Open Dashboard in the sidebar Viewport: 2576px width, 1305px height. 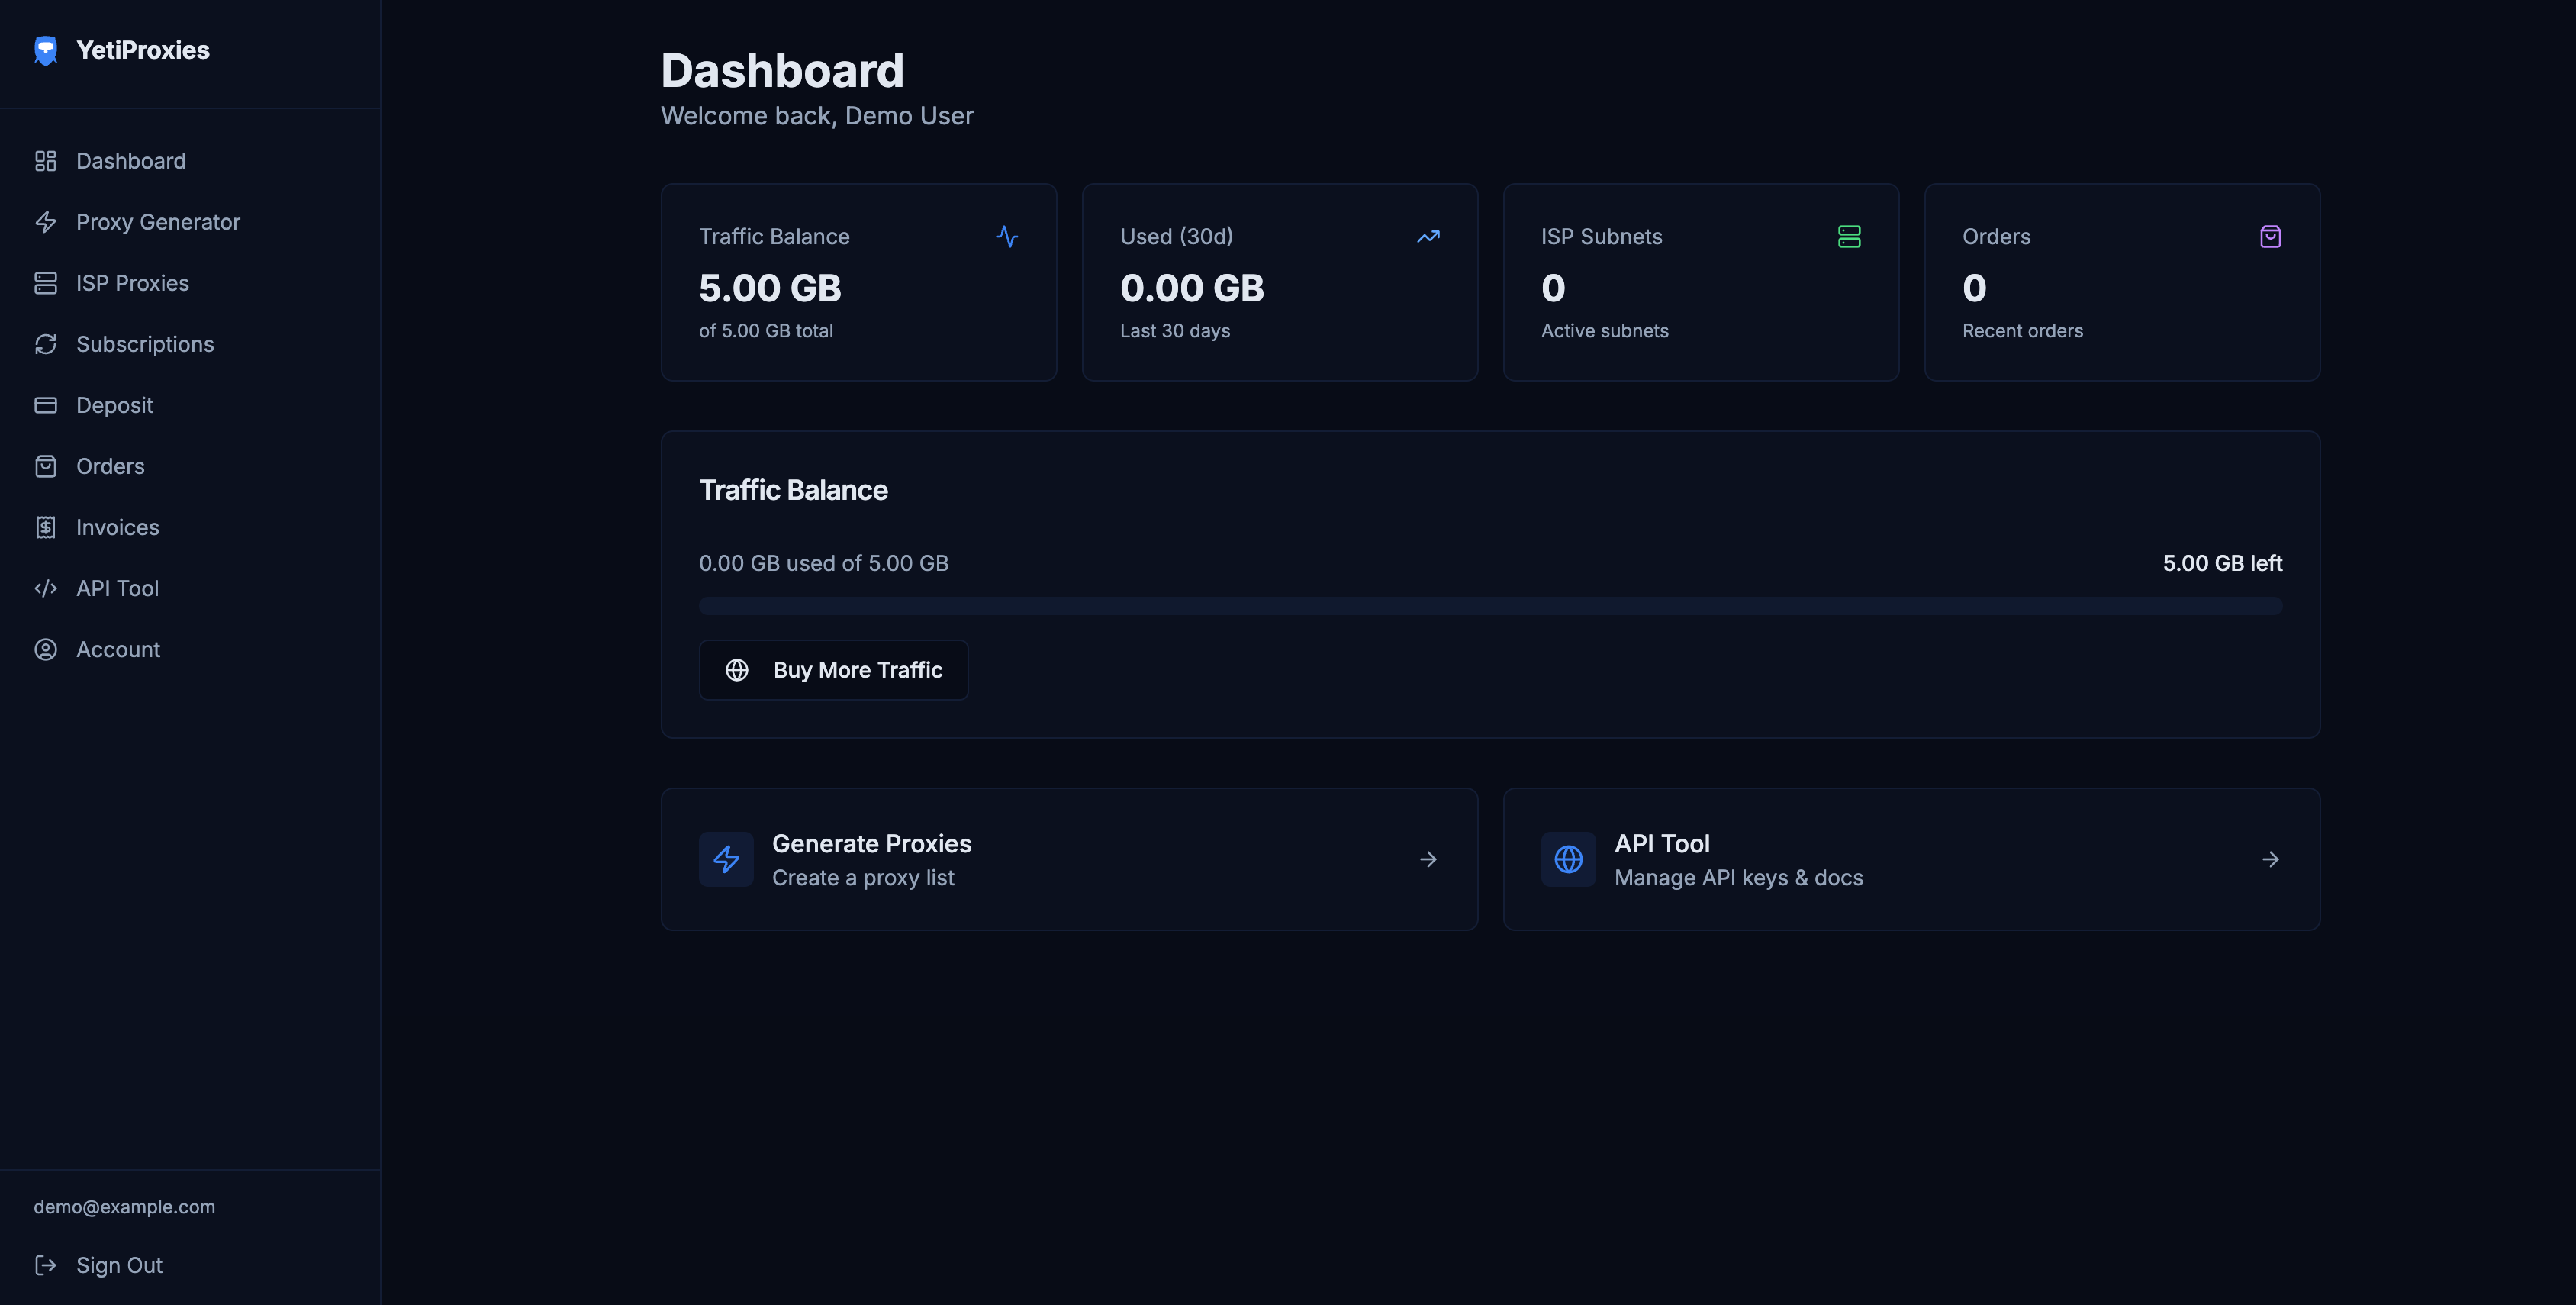pyautogui.click(x=190, y=161)
